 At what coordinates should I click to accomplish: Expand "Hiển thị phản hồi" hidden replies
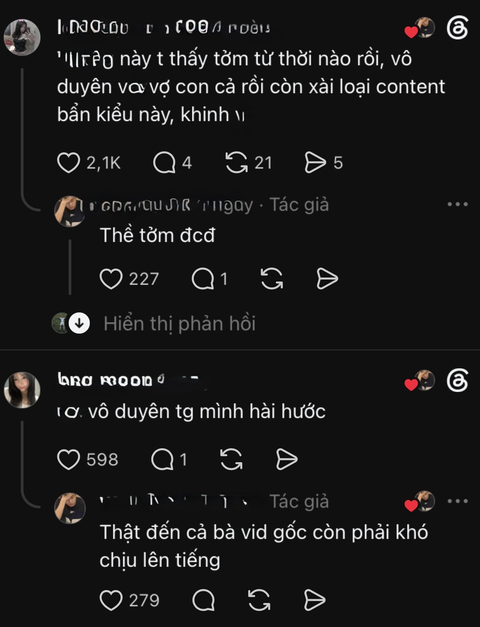(x=180, y=323)
